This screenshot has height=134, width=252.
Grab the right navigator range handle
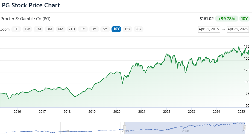coord(245,128)
